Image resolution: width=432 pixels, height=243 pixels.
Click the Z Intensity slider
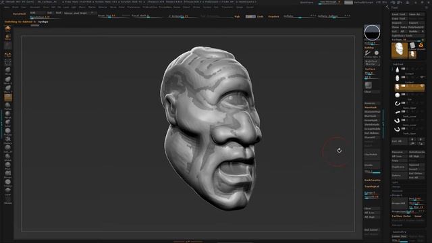pos(182,16)
